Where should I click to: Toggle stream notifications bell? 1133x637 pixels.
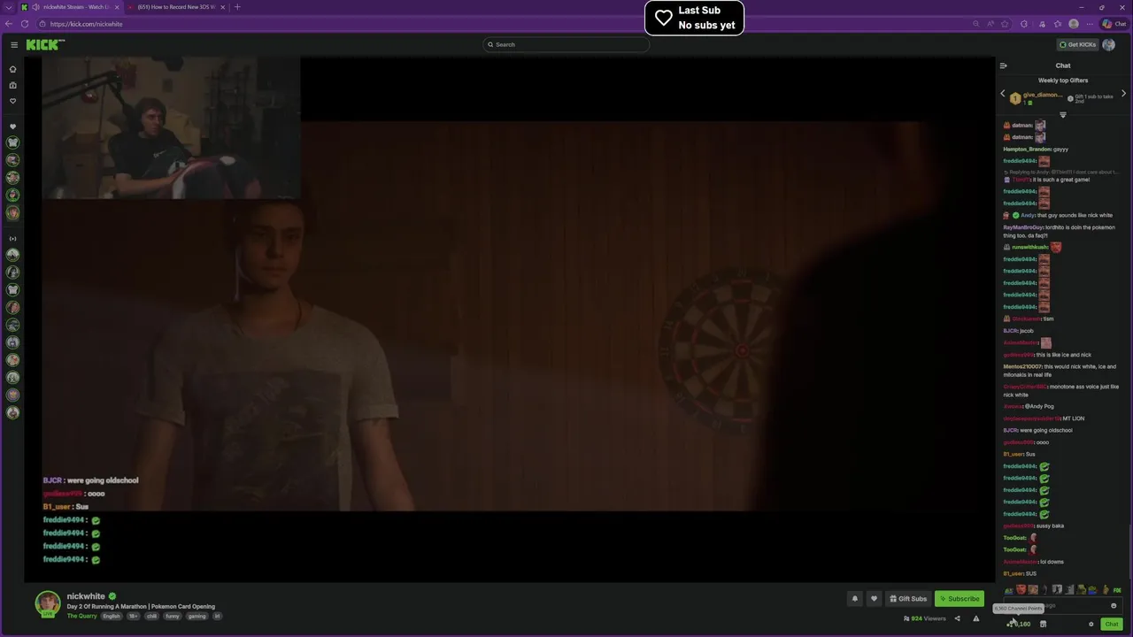(x=854, y=599)
